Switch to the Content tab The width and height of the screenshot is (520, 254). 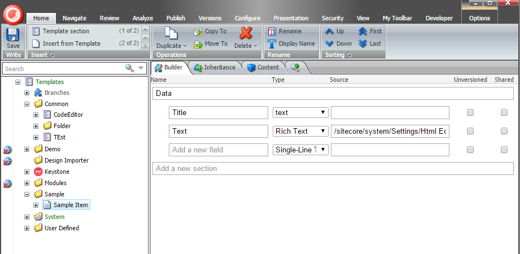(x=263, y=67)
